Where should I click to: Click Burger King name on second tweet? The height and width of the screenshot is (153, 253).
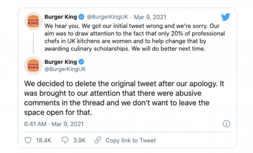tap(61, 62)
